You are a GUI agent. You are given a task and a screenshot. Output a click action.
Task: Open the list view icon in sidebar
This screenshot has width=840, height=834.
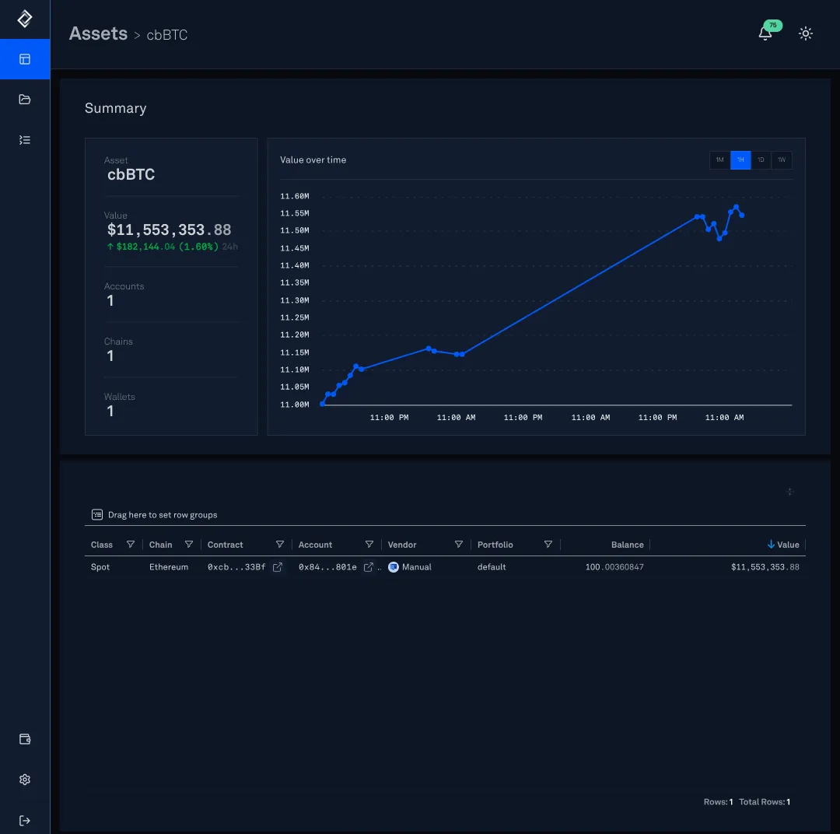pos(25,140)
